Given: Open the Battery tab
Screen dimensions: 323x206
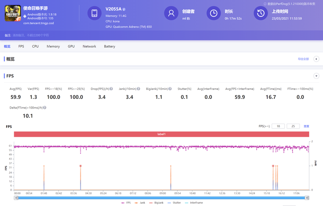Looking at the screenshot, I should [109, 47].
